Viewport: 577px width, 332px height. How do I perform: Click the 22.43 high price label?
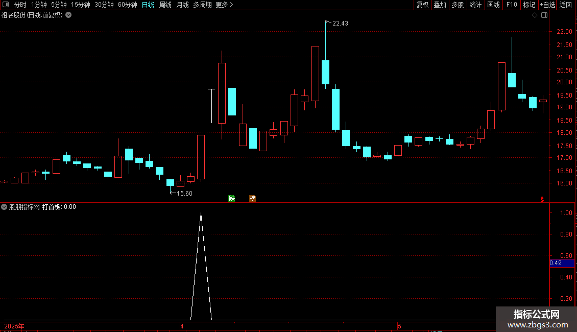340,23
